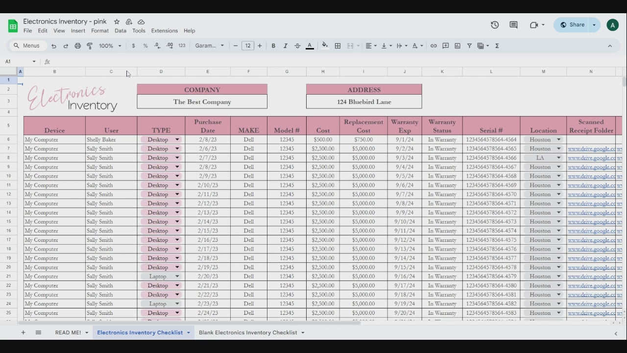Star this spreadsheet
Screen dimensions: 627x353
117,22
